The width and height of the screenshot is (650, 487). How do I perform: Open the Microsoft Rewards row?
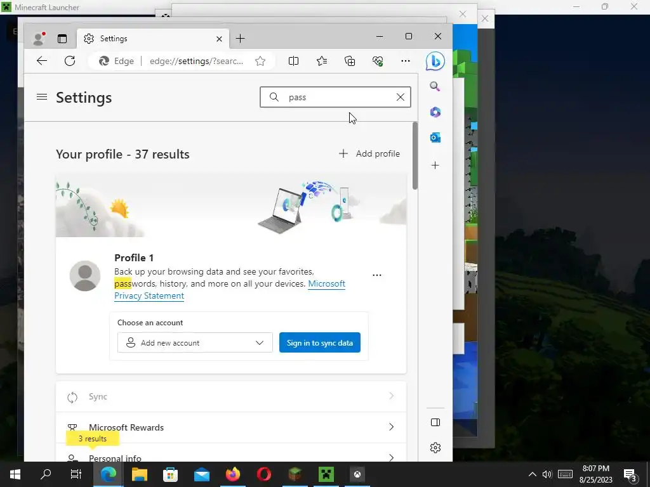[231, 427]
